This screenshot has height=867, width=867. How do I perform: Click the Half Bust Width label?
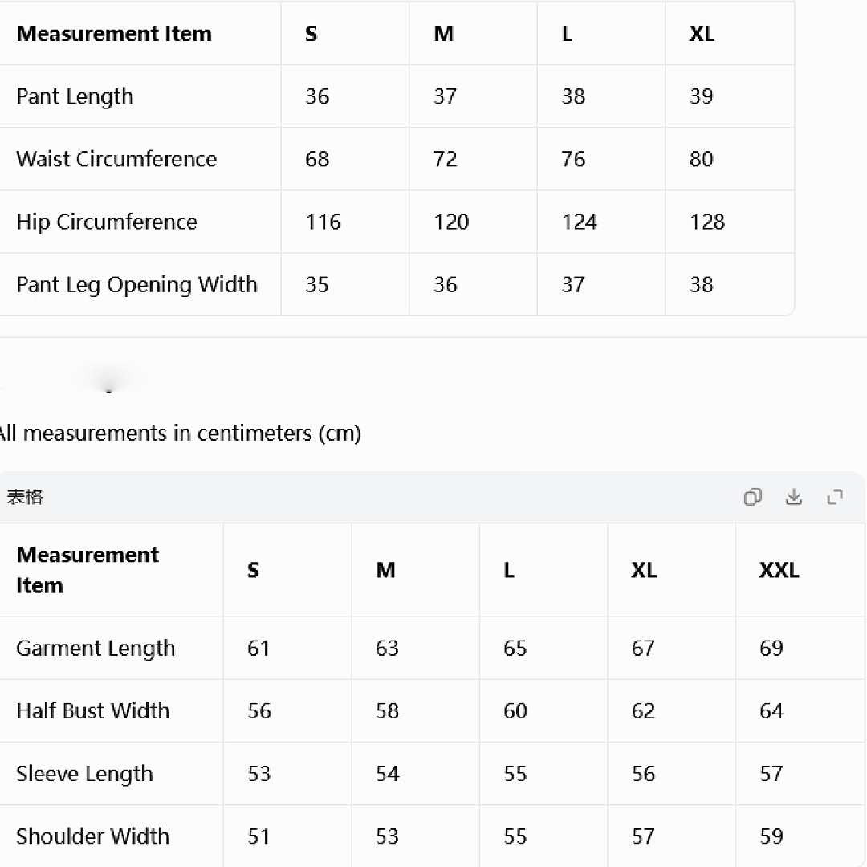[x=93, y=711]
